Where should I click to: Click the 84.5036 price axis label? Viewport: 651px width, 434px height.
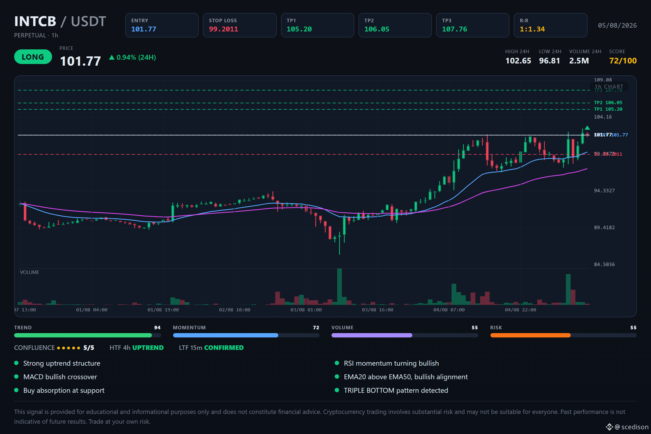(604, 265)
